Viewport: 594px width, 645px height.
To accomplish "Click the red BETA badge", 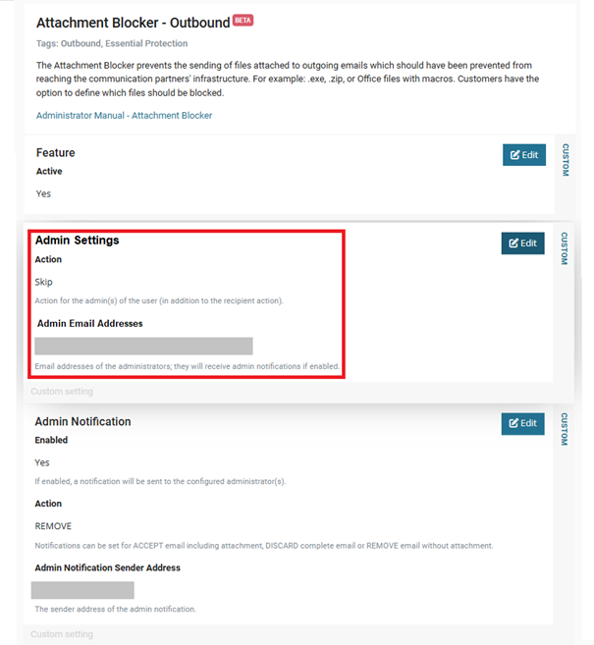I will [x=243, y=21].
